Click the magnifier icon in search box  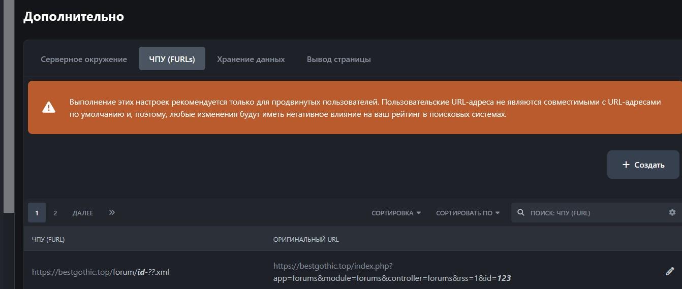[x=520, y=212]
